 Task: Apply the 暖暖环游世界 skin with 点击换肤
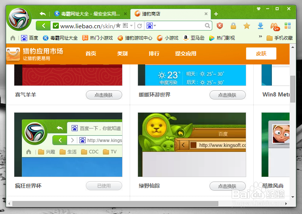pyautogui.click(x=228, y=95)
